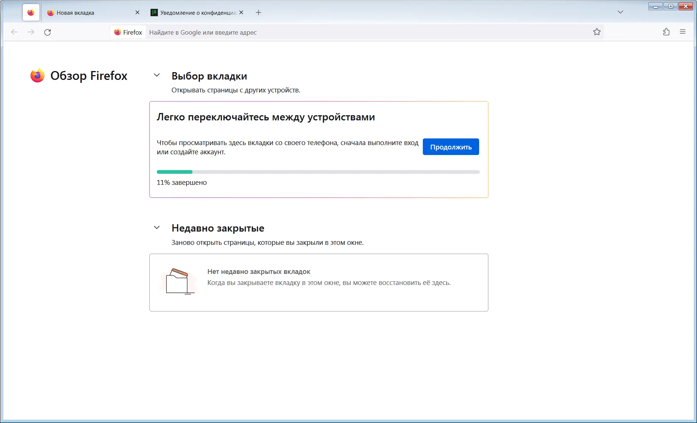Viewport: 697px width, 423px height.
Task: Minimize the Firefox window
Action: (655, 6)
